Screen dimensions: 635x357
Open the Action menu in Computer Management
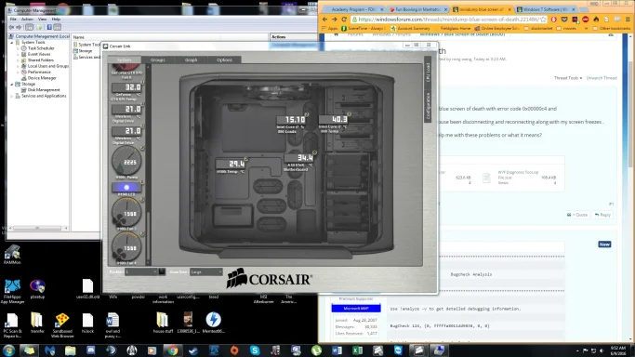(x=27, y=19)
